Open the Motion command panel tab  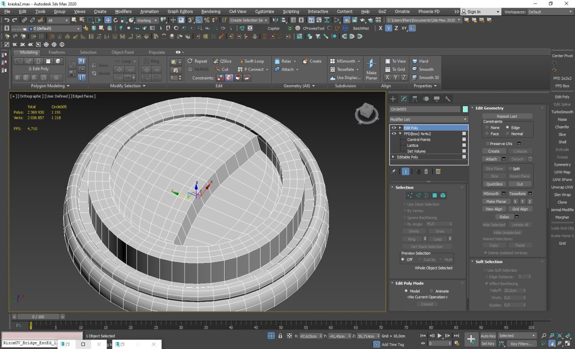426,99
